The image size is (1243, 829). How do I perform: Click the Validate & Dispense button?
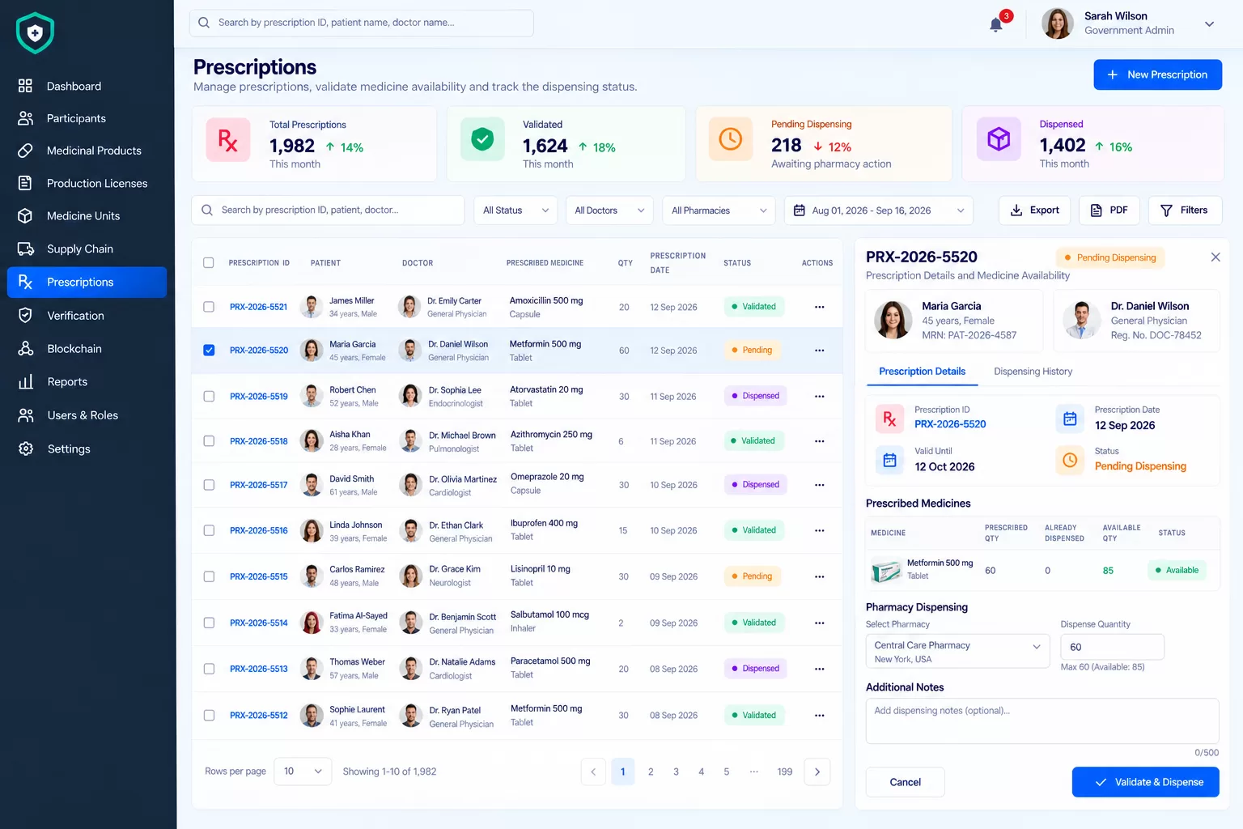coord(1145,782)
